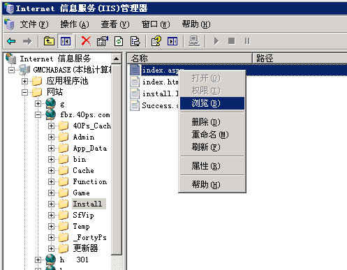
Task: Click the red X delete icon
Action: click(x=86, y=41)
